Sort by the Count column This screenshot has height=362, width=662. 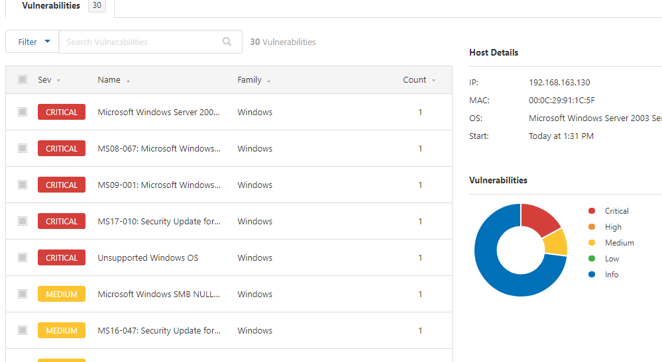(419, 79)
